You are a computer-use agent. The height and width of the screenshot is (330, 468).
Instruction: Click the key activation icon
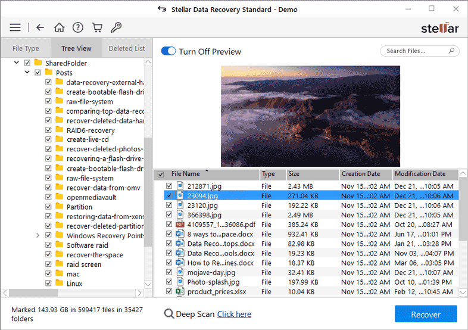116,27
